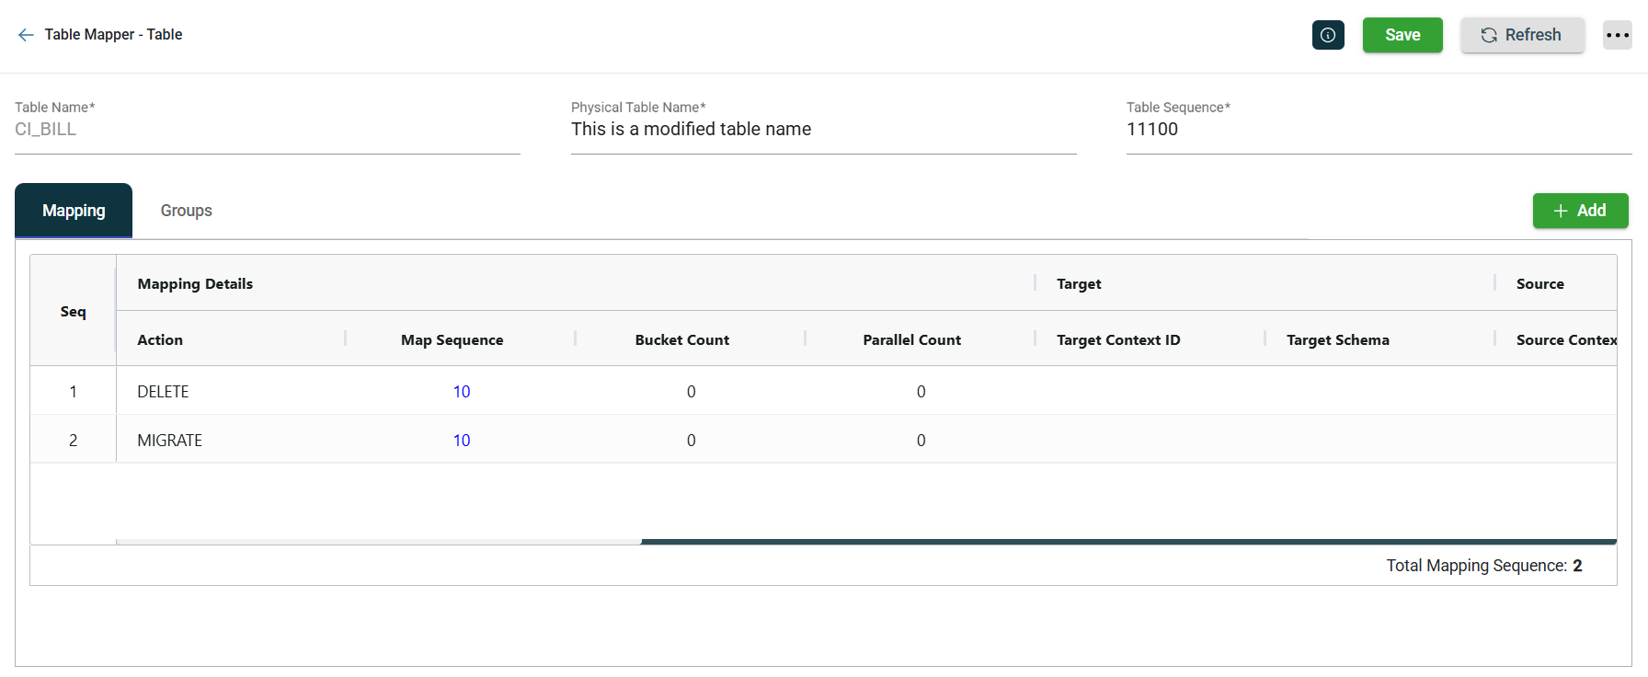Click the Bucket Count column header
The height and width of the screenshot is (677, 1648).
[x=681, y=340]
